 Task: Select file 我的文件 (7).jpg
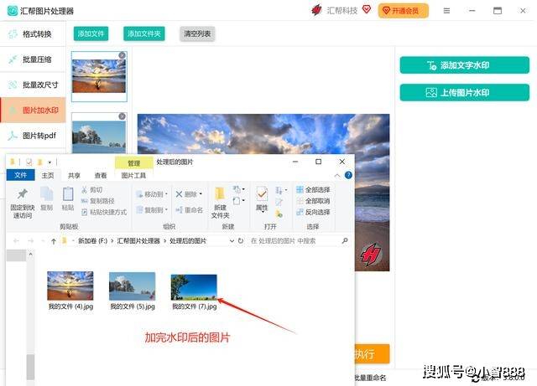(194, 292)
